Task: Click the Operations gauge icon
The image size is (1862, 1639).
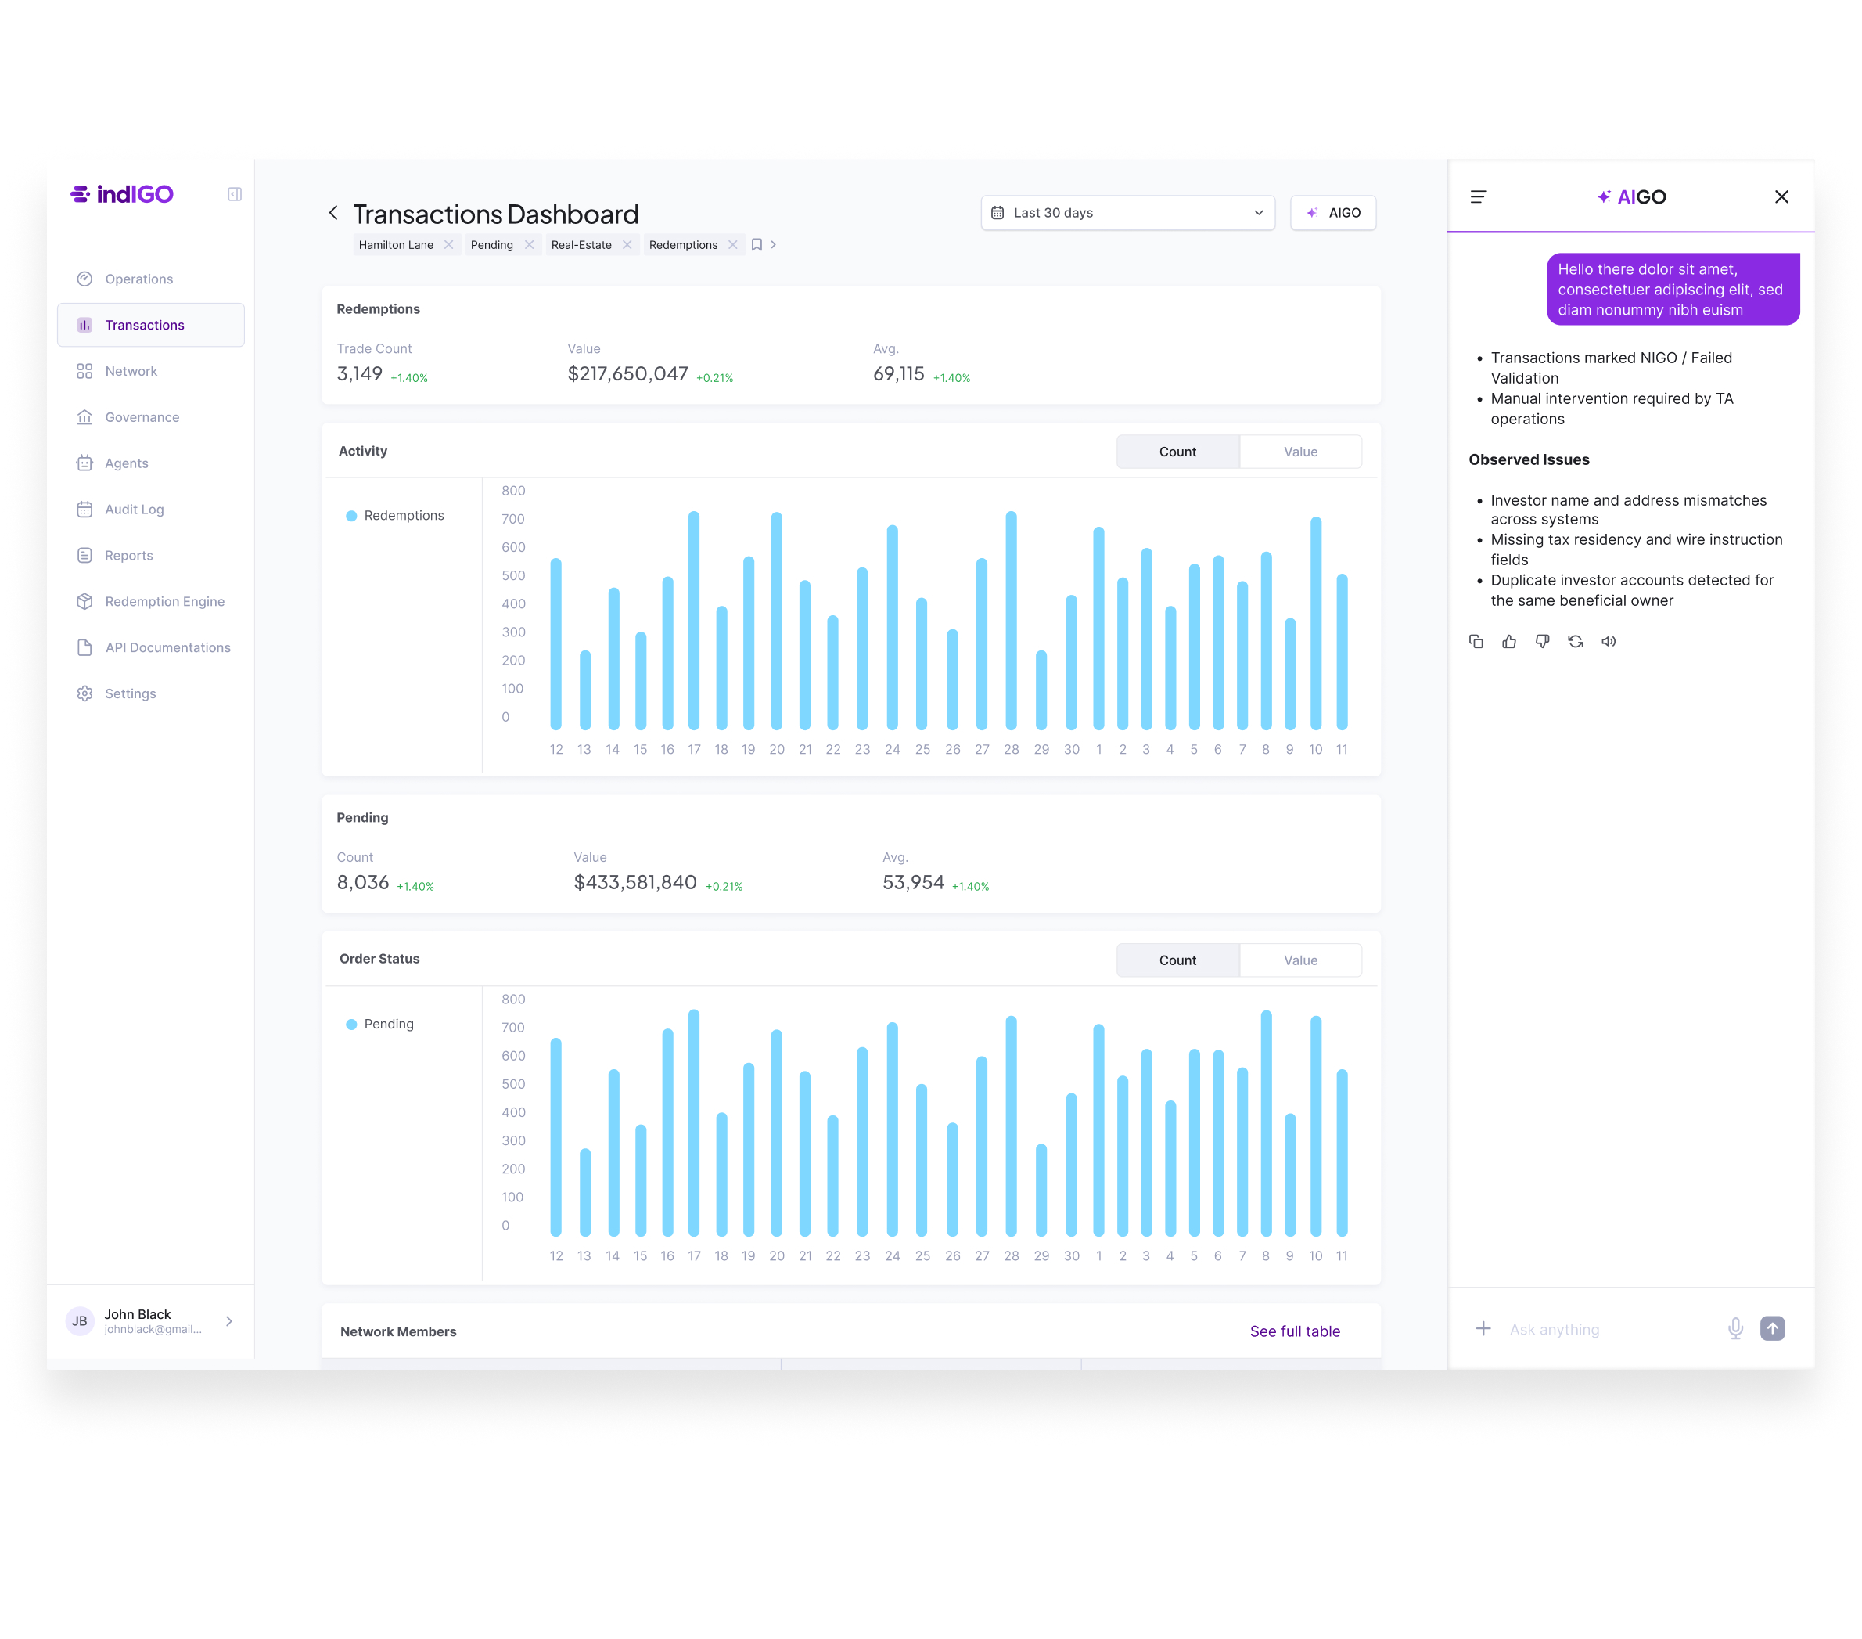Action: (84, 279)
